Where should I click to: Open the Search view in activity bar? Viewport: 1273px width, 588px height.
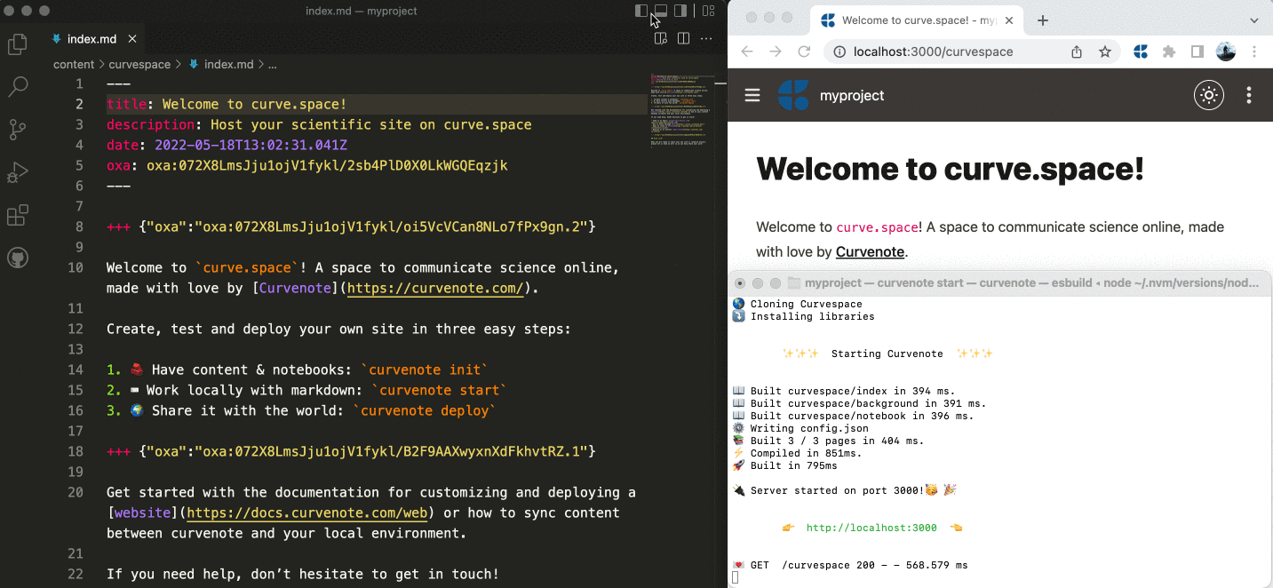(18, 87)
